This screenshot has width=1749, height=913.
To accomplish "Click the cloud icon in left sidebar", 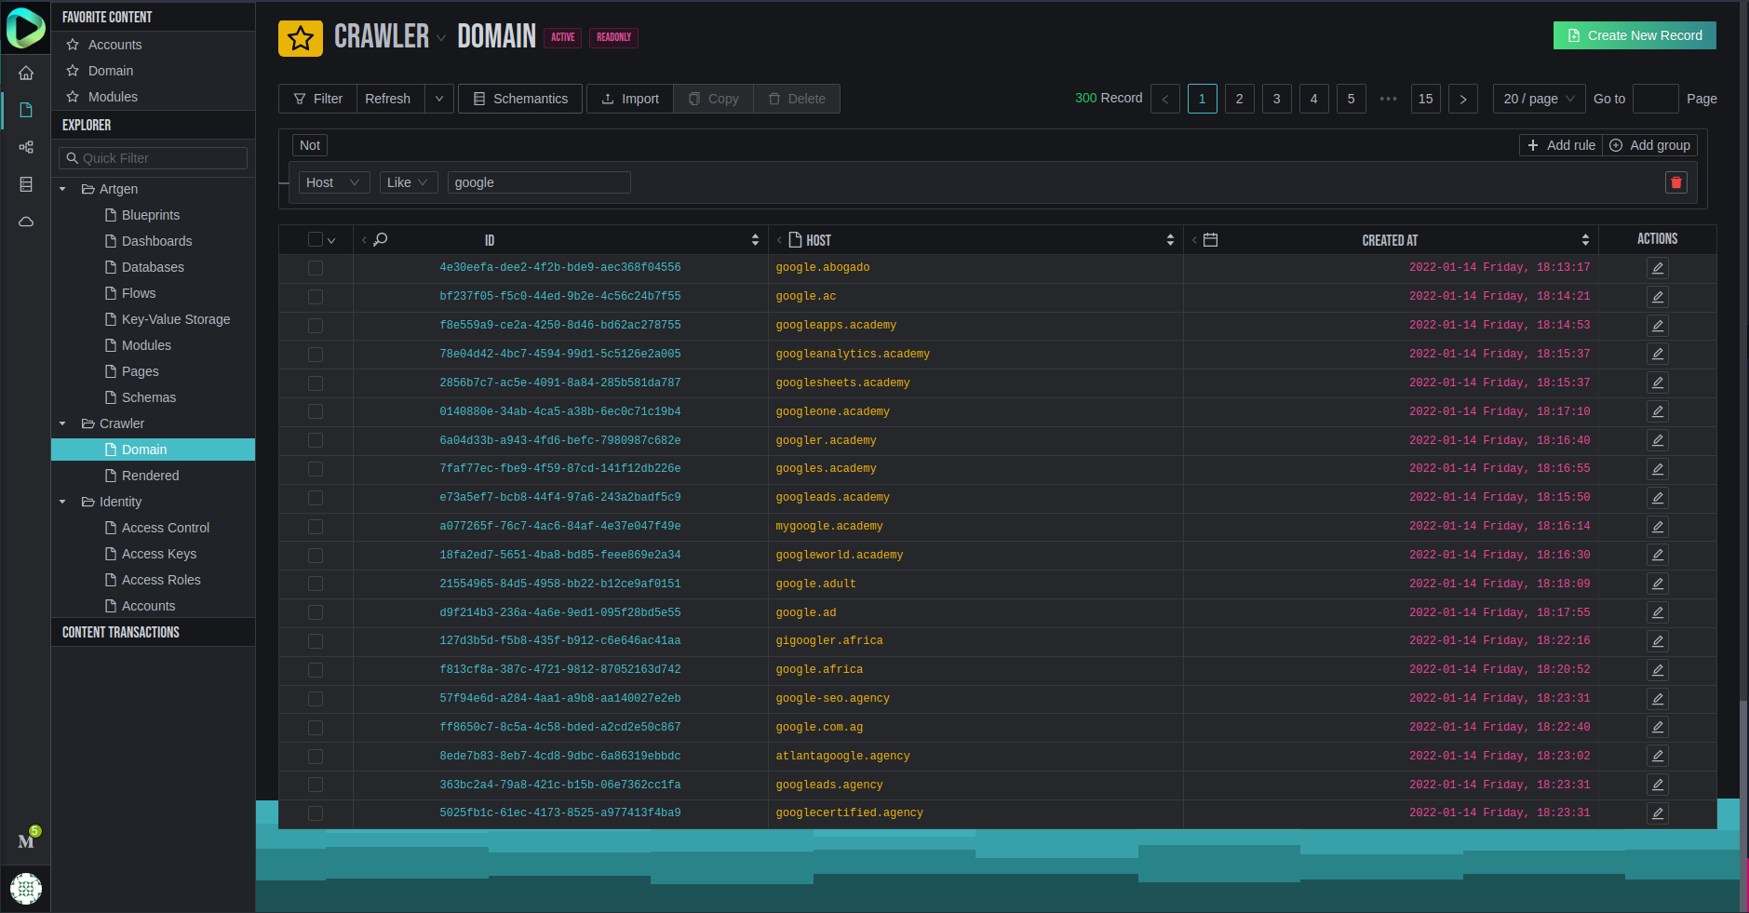I will (x=26, y=222).
